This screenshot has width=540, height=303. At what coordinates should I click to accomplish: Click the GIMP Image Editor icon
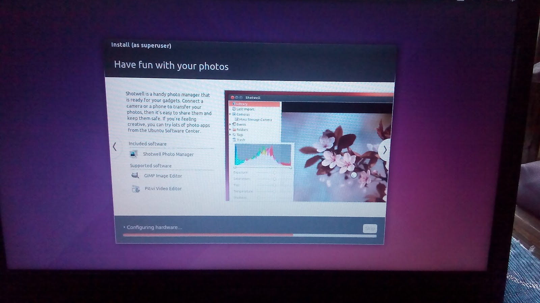click(135, 175)
